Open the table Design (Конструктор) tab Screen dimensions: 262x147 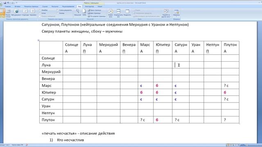(x=89, y=7)
